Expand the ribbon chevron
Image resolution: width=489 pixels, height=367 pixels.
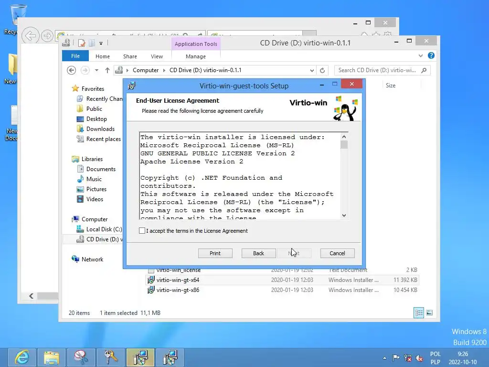click(421, 55)
